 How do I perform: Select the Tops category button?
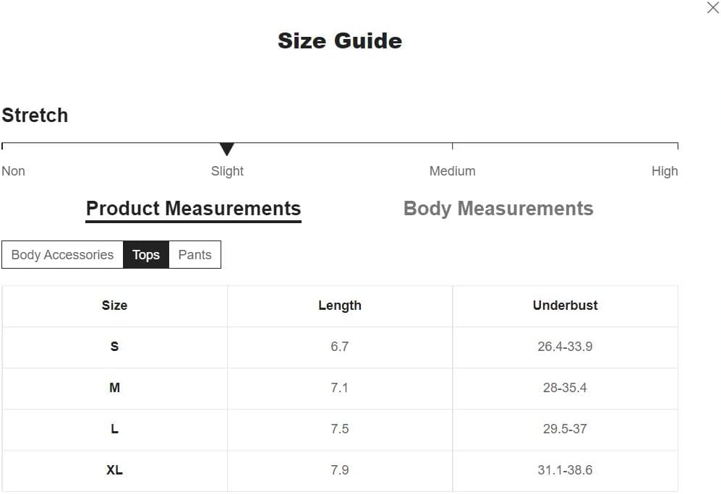(146, 255)
